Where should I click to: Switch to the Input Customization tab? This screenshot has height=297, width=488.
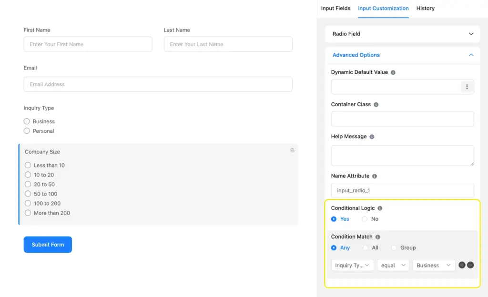383,9
